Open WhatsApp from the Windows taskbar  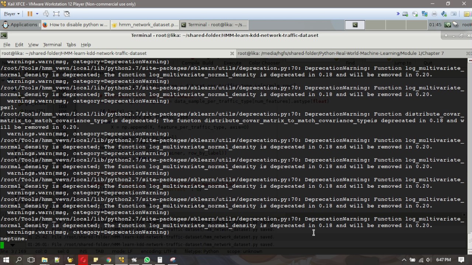point(147,260)
